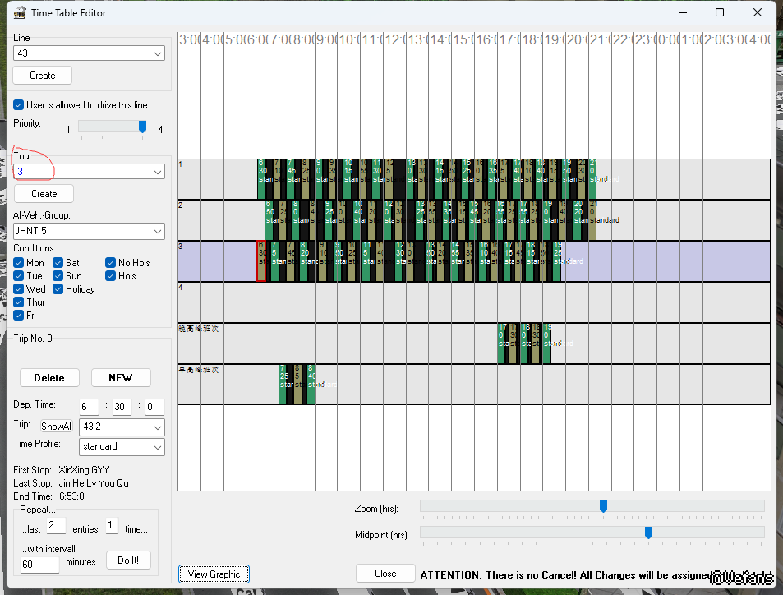This screenshot has height=595, width=783.
Task: Toggle 'User is allowed to drive this line'
Action: [x=19, y=105]
